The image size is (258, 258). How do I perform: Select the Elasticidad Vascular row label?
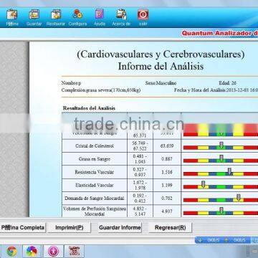95,185
